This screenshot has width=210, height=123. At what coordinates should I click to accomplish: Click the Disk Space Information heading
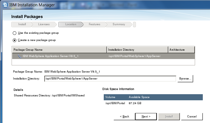coord(118,89)
